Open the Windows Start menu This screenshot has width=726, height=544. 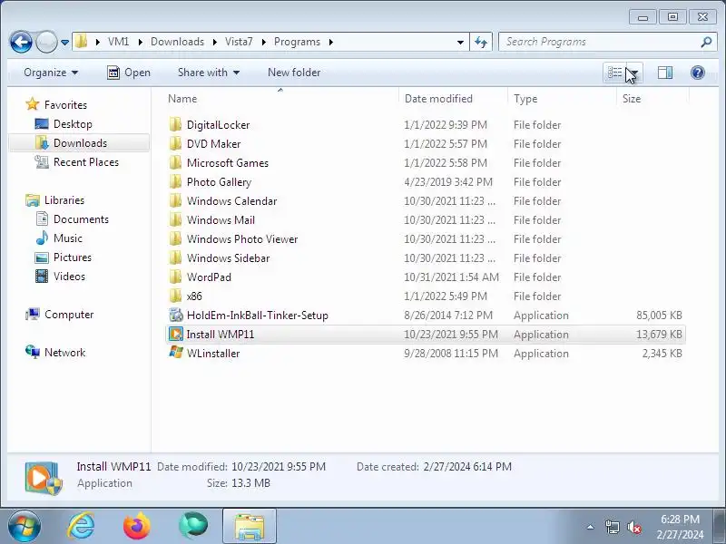pos(24,527)
